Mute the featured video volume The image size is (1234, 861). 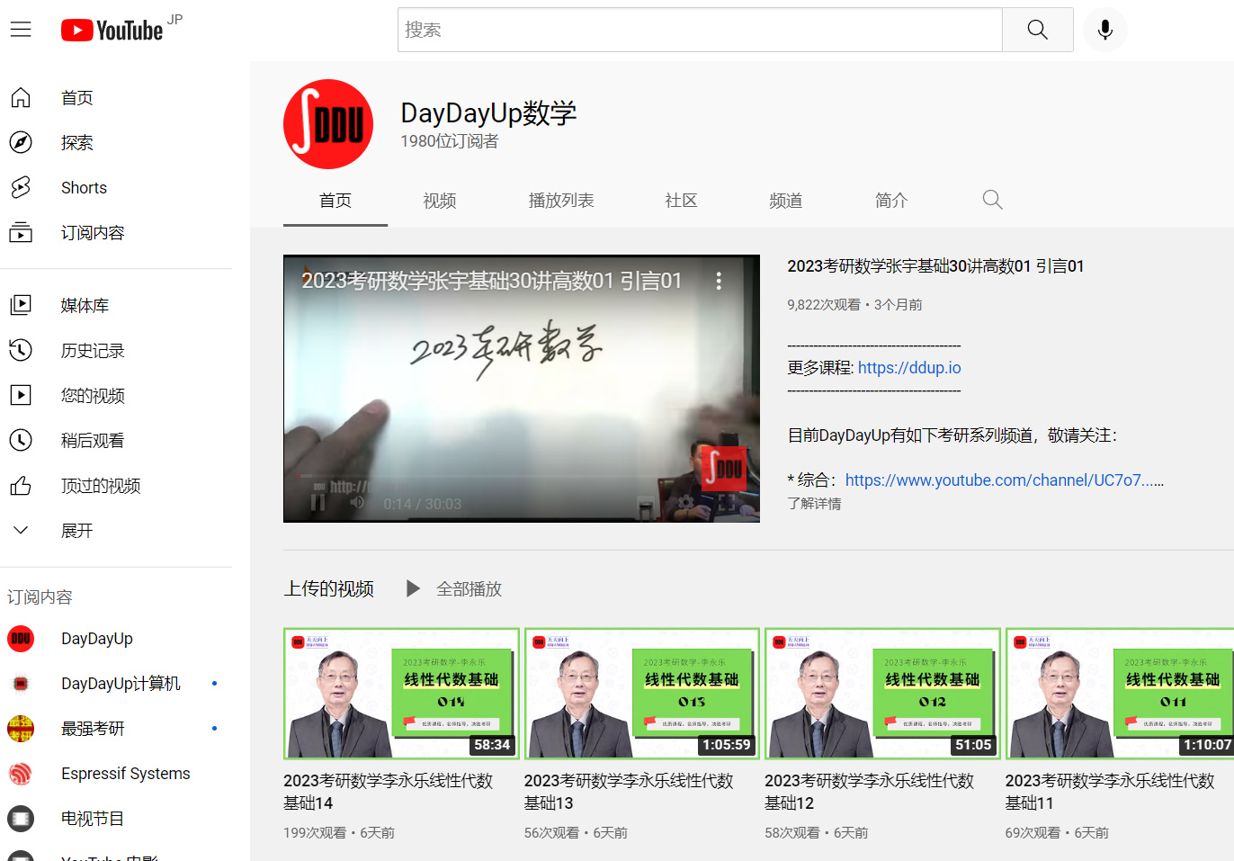click(x=357, y=503)
